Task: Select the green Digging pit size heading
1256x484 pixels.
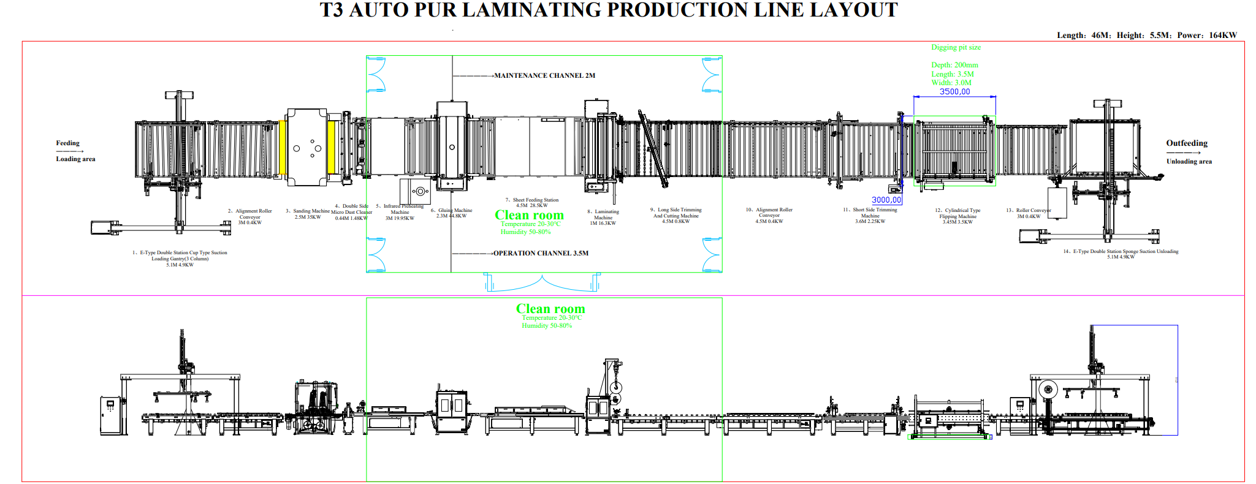Action: [956, 47]
